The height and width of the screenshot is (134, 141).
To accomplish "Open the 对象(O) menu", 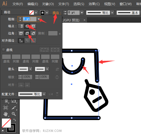I will pos(48,4).
